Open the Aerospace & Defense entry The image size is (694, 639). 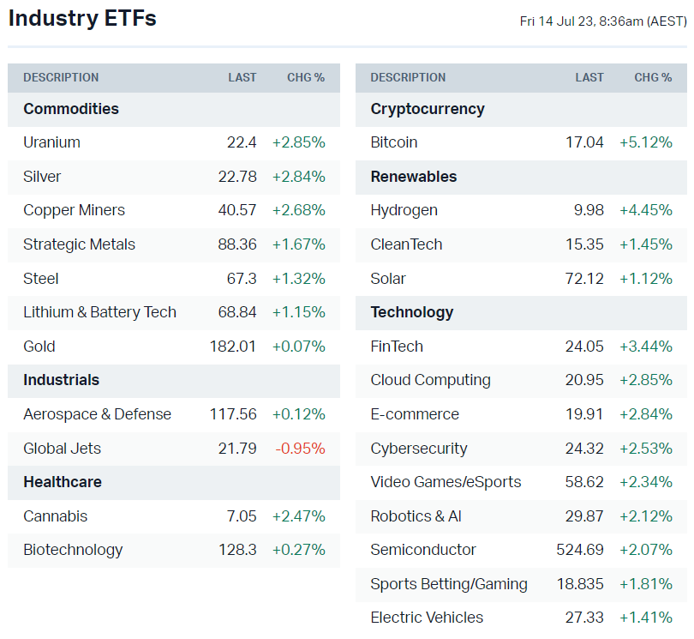coord(98,414)
